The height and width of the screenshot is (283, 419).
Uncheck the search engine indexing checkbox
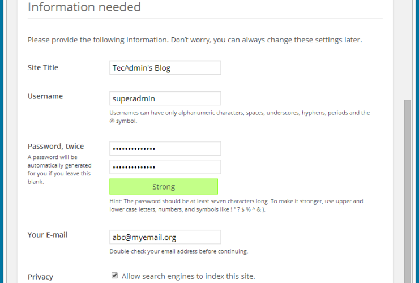(114, 276)
